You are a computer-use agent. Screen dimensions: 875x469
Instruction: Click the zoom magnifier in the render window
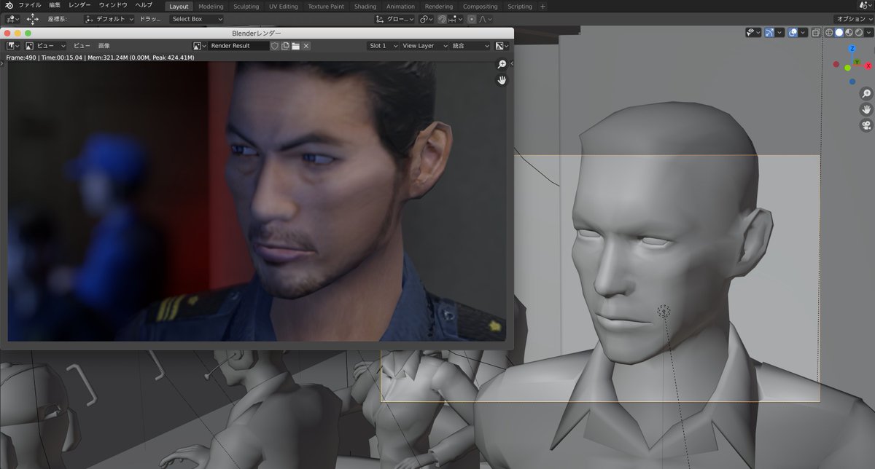coord(502,64)
